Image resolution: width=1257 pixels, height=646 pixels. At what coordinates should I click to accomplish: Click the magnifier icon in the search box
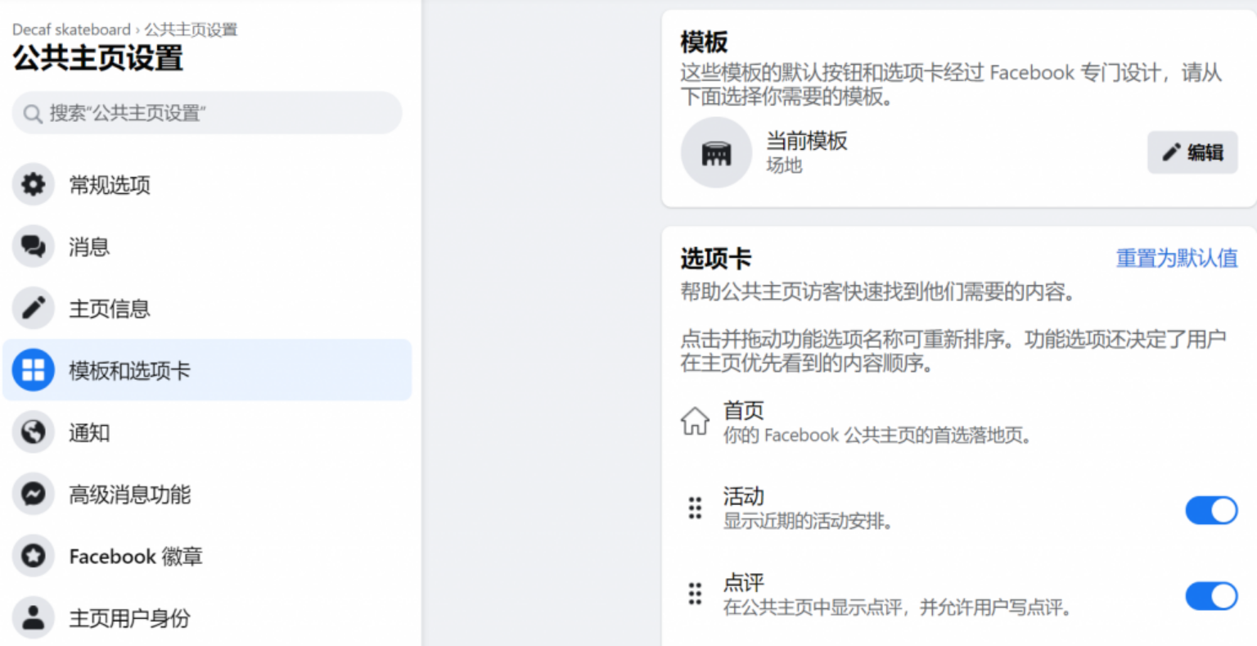coord(33,113)
